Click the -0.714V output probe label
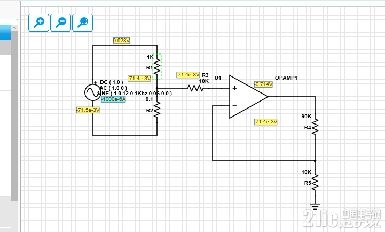 tap(263, 84)
